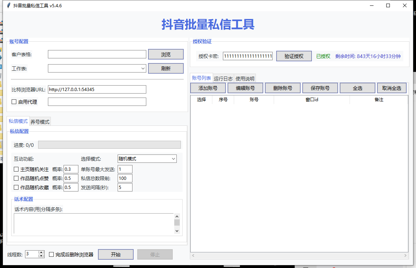Focus the 授权卡密 input field
The image size is (416, 268).
pyautogui.click(x=248, y=56)
